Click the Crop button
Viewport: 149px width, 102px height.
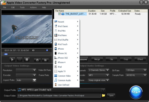coord(126,59)
